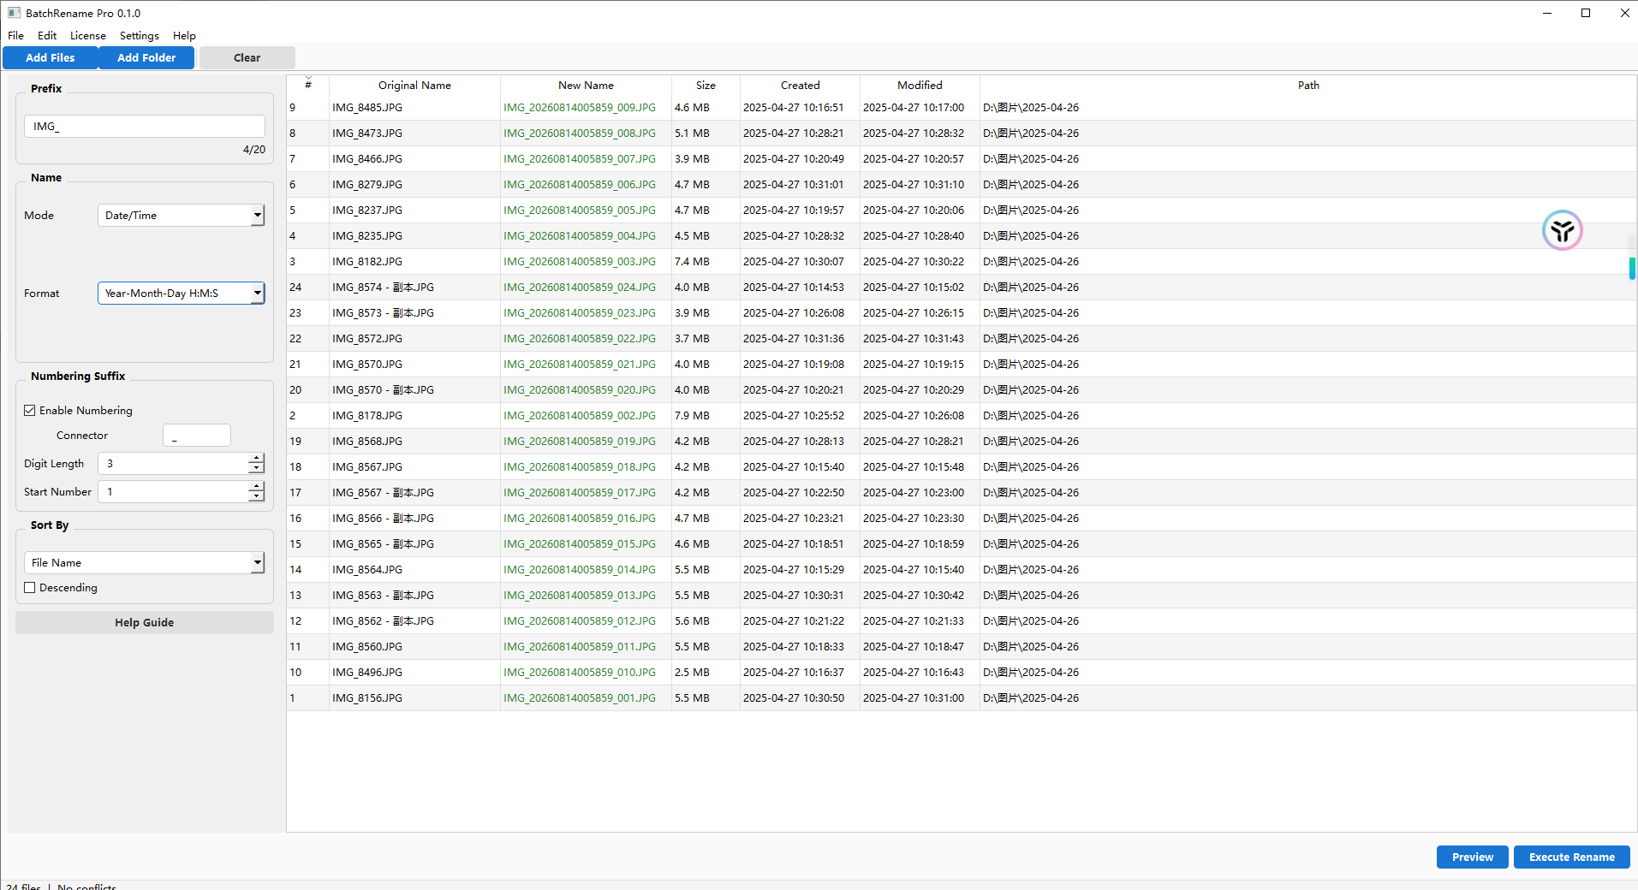Click created time 2025-04-27 10:31:36

794,339
